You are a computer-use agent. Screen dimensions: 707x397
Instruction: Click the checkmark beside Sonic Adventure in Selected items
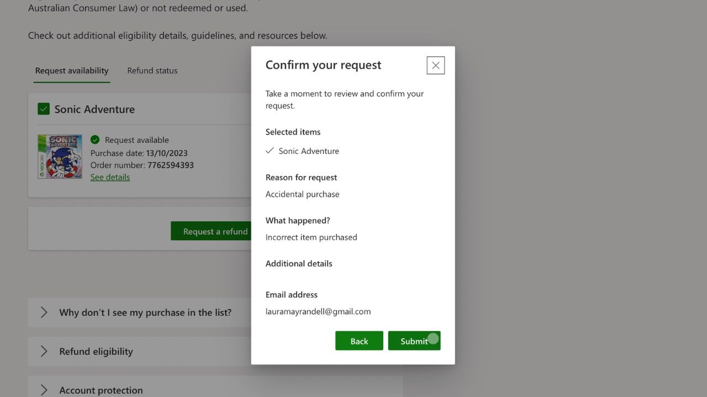tap(270, 151)
